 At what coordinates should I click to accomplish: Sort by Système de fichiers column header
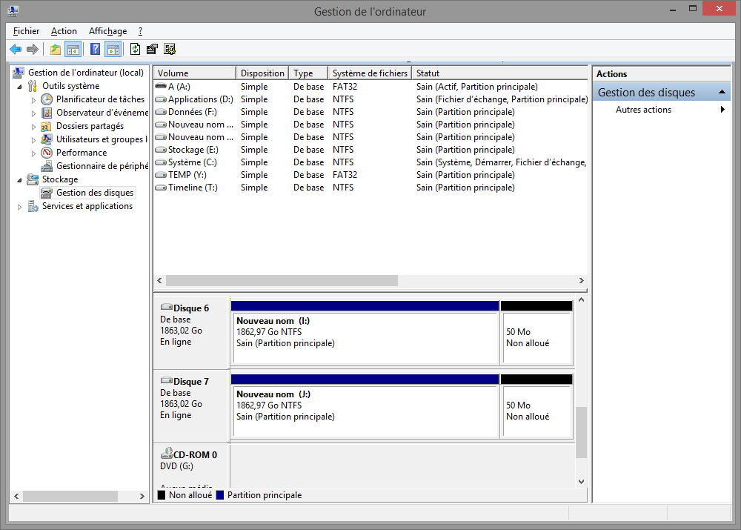click(x=370, y=73)
